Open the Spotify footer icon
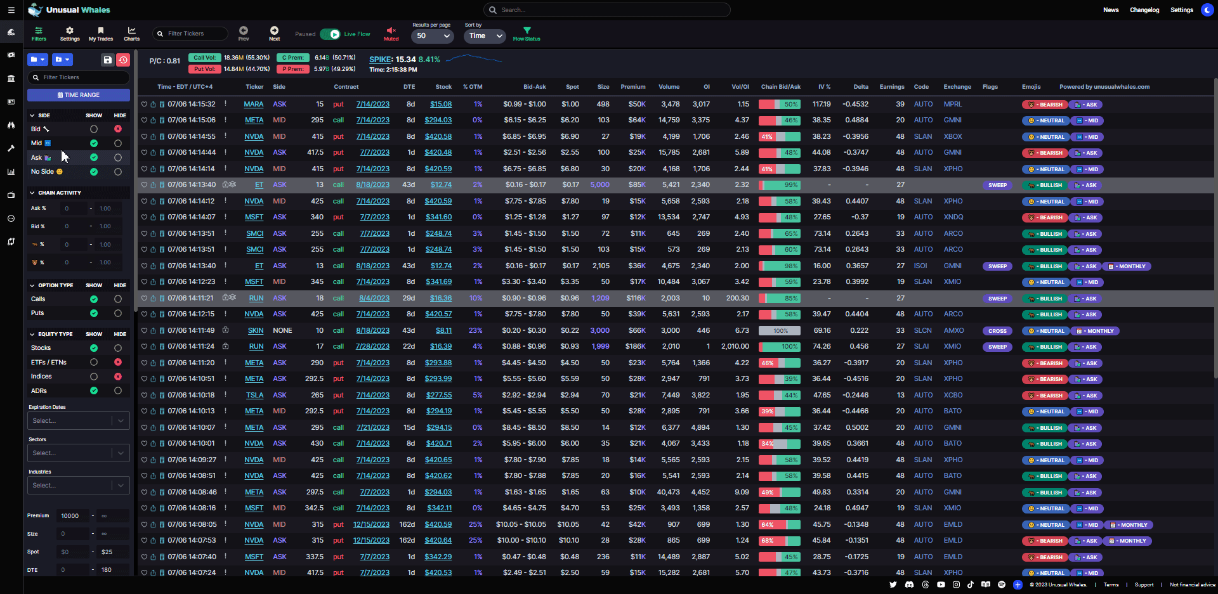This screenshot has width=1218, height=594. 1002,584
